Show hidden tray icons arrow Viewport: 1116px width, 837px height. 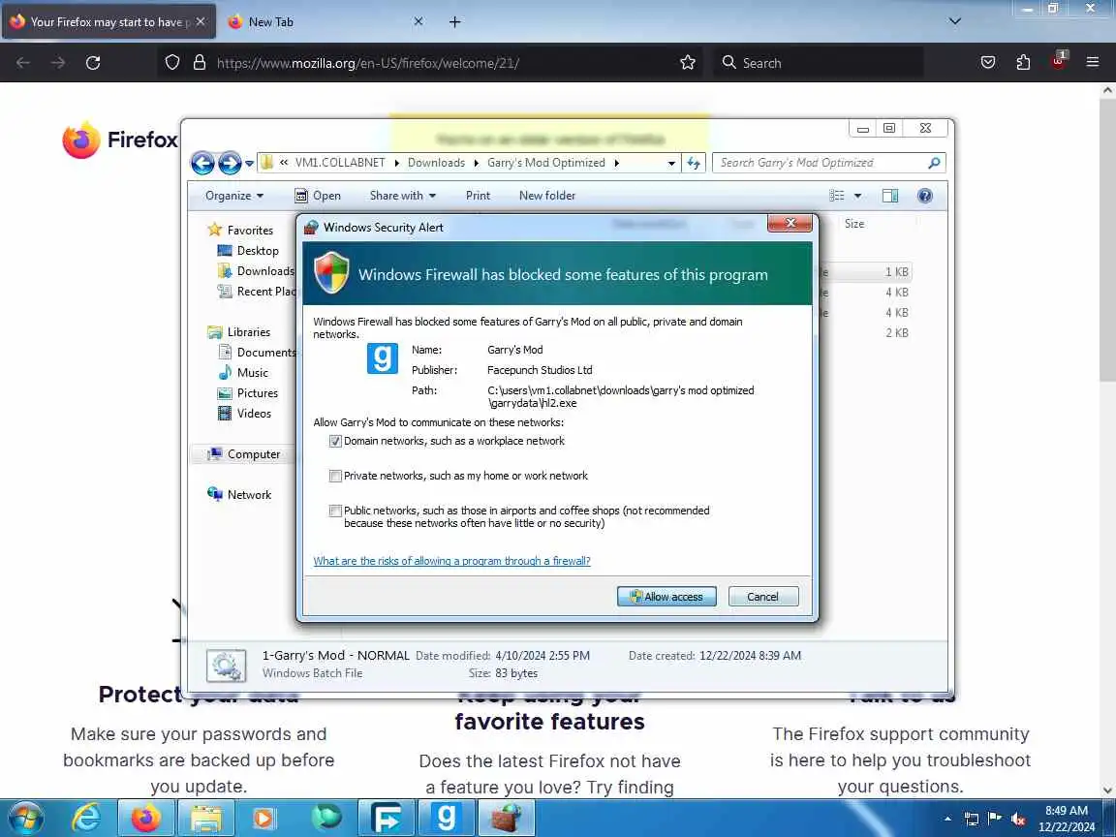tap(947, 820)
